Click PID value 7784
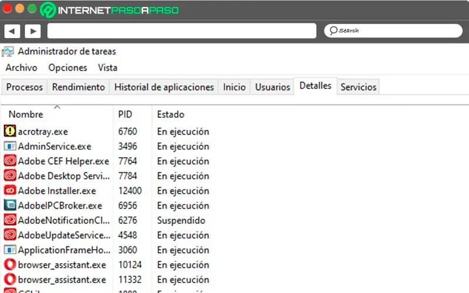Viewport: 469px width, 293px height. (127, 176)
